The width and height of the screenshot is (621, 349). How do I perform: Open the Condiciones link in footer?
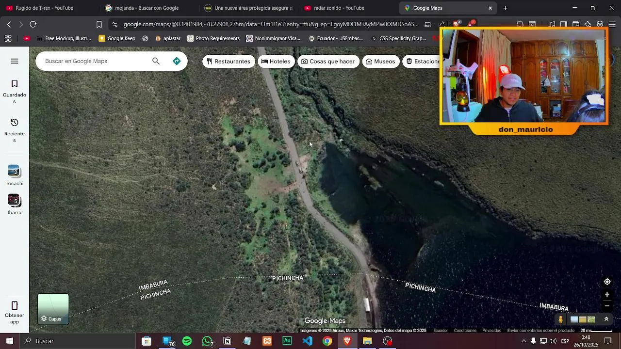click(x=465, y=331)
